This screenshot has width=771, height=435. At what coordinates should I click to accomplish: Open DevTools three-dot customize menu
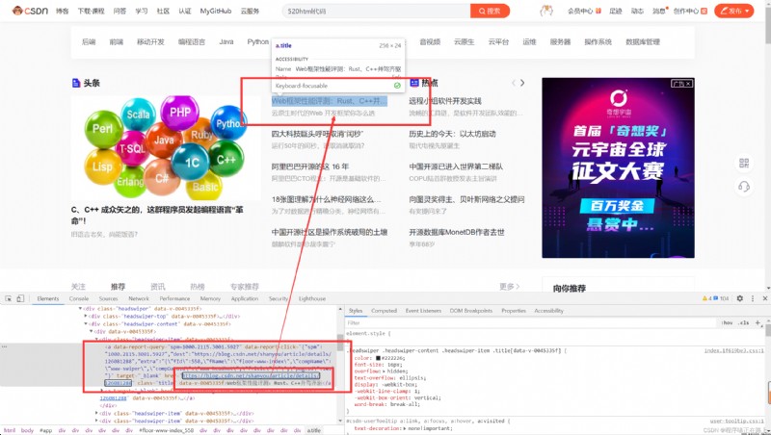[753, 298]
